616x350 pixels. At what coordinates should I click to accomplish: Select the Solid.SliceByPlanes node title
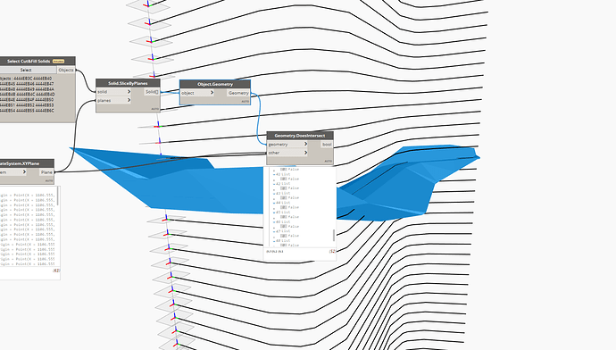(128, 83)
